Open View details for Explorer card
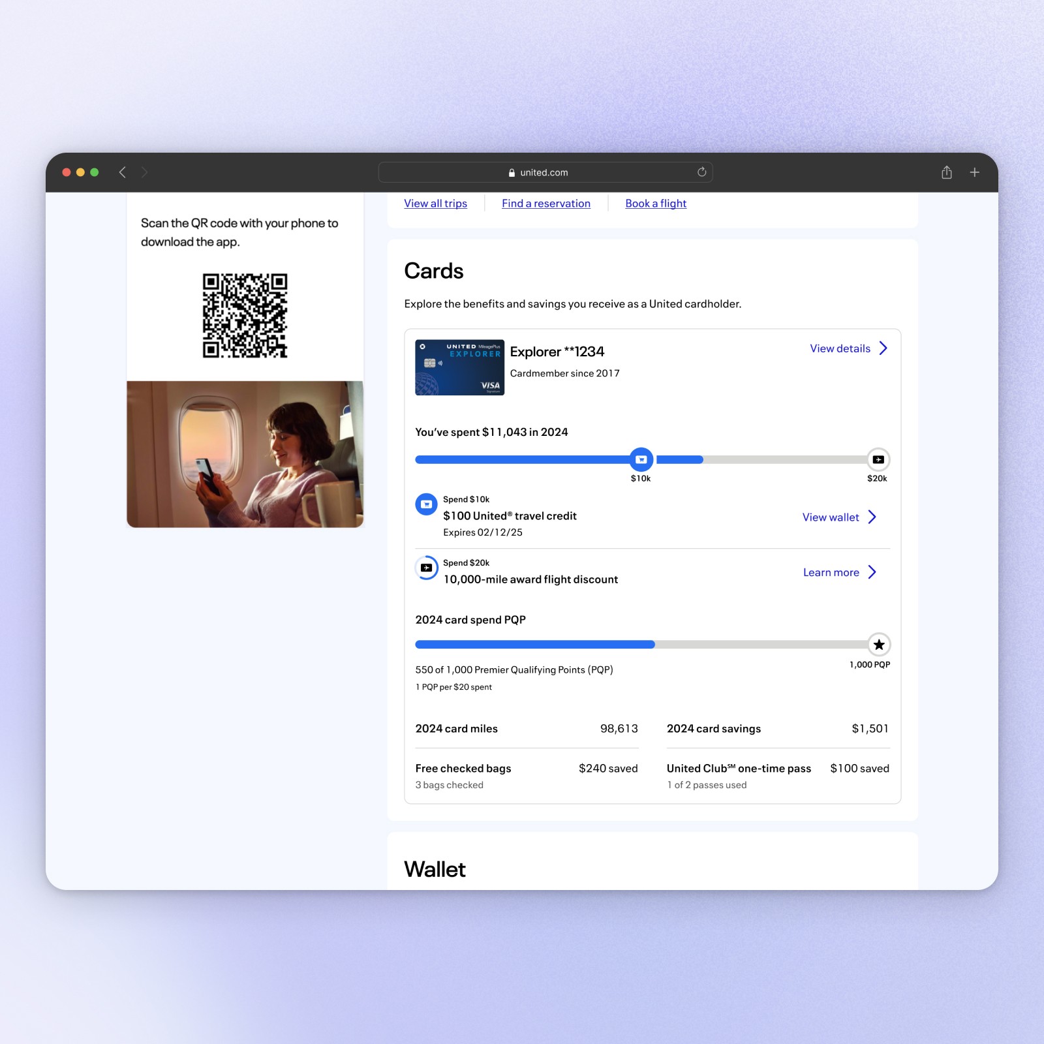This screenshot has width=1044, height=1044. [840, 348]
